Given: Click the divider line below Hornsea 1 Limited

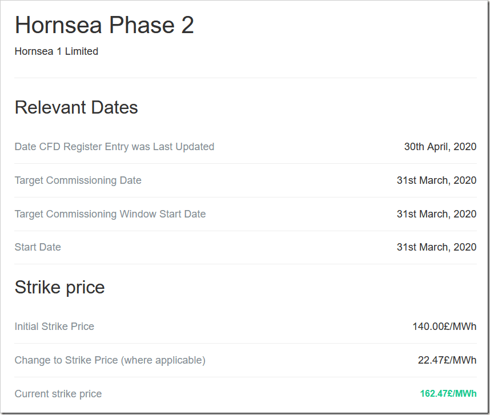Looking at the screenshot, I should tap(245, 78).
